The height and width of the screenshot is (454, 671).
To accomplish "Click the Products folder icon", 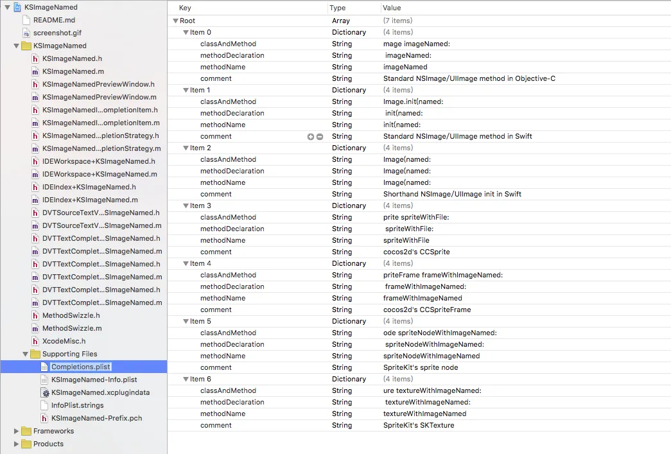I will click(x=26, y=444).
